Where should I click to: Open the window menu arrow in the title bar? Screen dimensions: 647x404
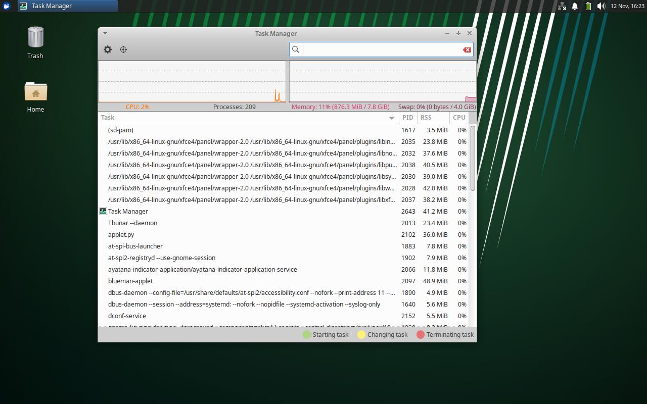pyautogui.click(x=105, y=33)
